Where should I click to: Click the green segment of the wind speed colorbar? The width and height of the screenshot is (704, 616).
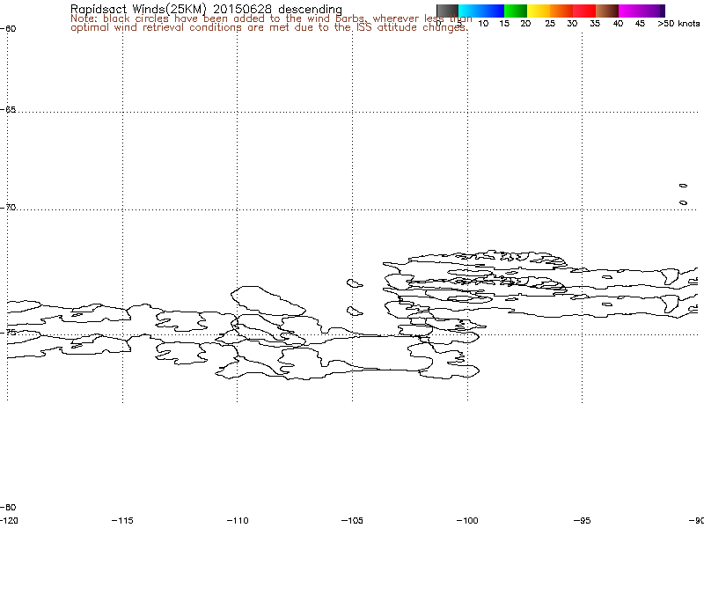pyautogui.click(x=516, y=11)
